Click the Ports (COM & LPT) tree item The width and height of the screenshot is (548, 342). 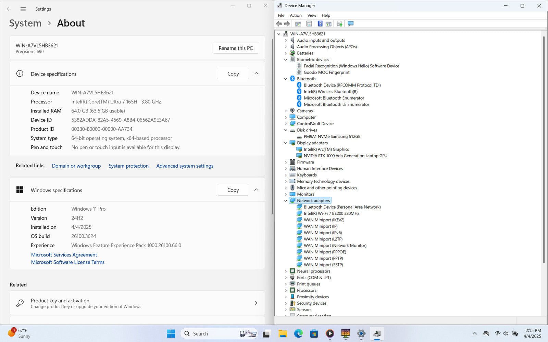pos(314,278)
